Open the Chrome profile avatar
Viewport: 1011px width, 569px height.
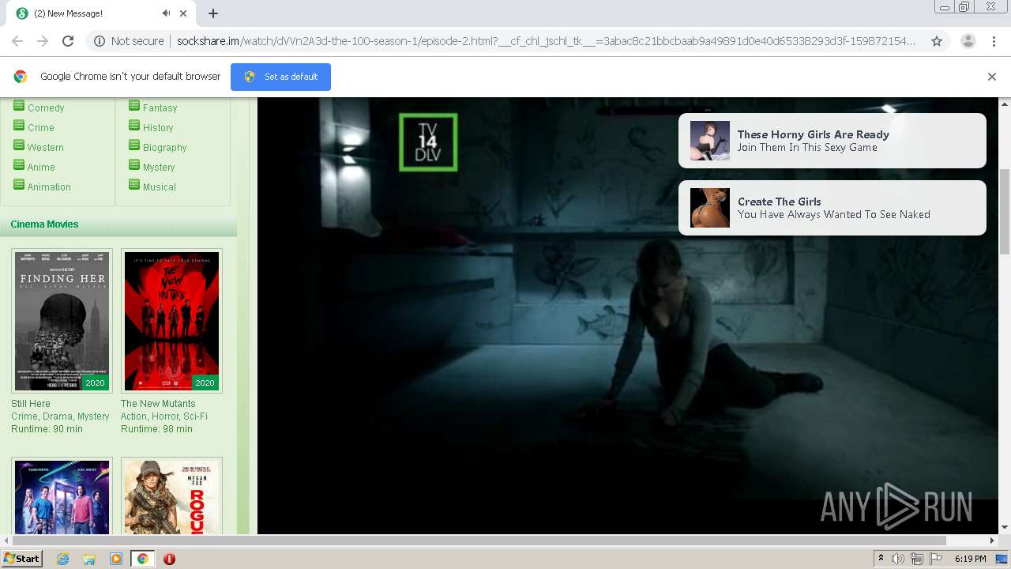968,41
